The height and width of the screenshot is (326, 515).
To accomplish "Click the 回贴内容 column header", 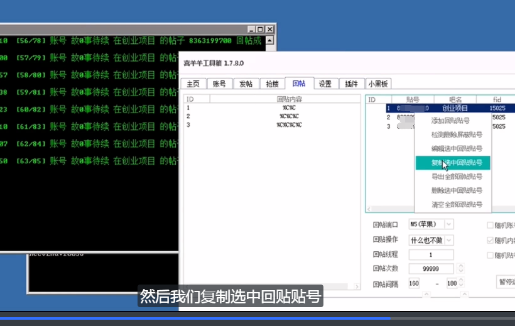I will coord(285,99).
